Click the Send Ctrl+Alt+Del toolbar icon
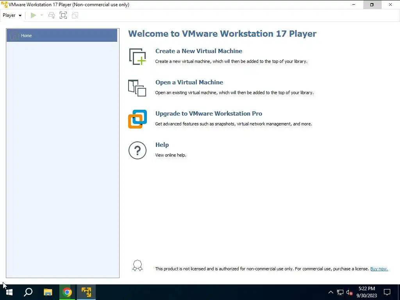The width and height of the screenshot is (400, 300). pos(52,15)
